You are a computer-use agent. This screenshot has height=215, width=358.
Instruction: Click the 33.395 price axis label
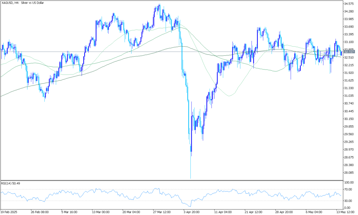click(x=349, y=35)
